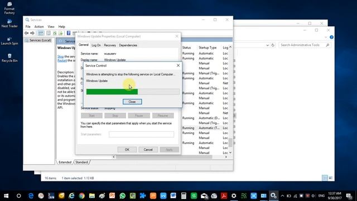Click 16 items text in Explorer status bar
Screen dimensions: 357x201
point(50,178)
